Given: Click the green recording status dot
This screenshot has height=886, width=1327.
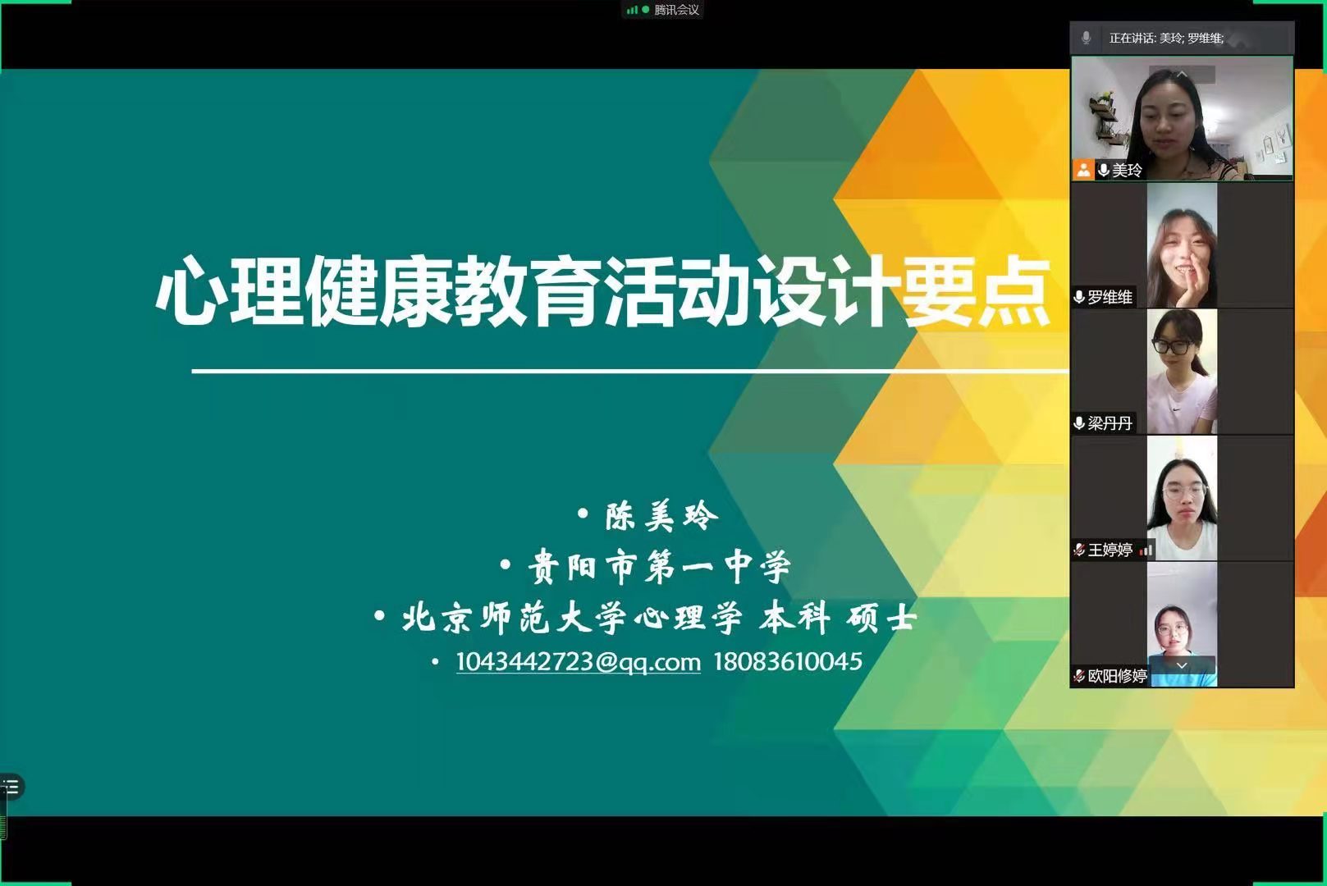Looking at the screenshot, I should pyautogui.click(x=645, y=10).
